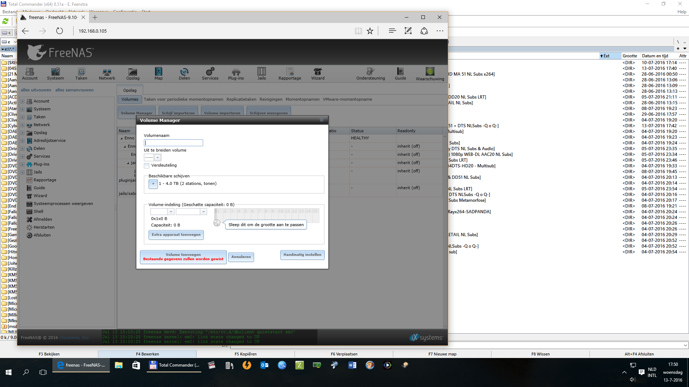Go back in the Edge browser
The height and width of the screenshot is (387, 689).
25,31
